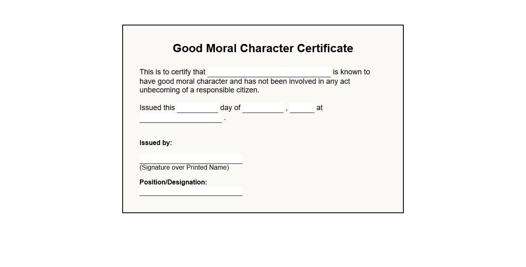Click the "Good Moral Character Certificate" heading
The image size is (526, 267).
pos(263,48)
